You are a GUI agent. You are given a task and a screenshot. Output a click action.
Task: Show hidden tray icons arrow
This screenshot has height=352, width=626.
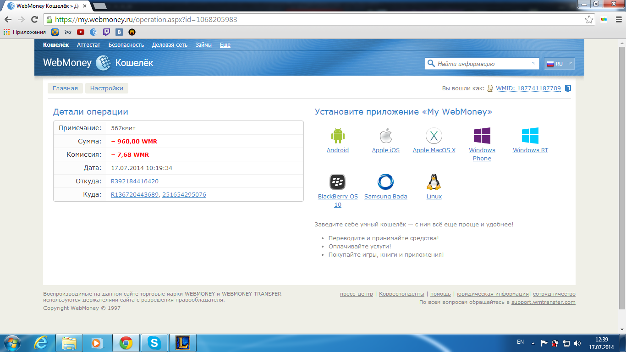pos(533,343)
